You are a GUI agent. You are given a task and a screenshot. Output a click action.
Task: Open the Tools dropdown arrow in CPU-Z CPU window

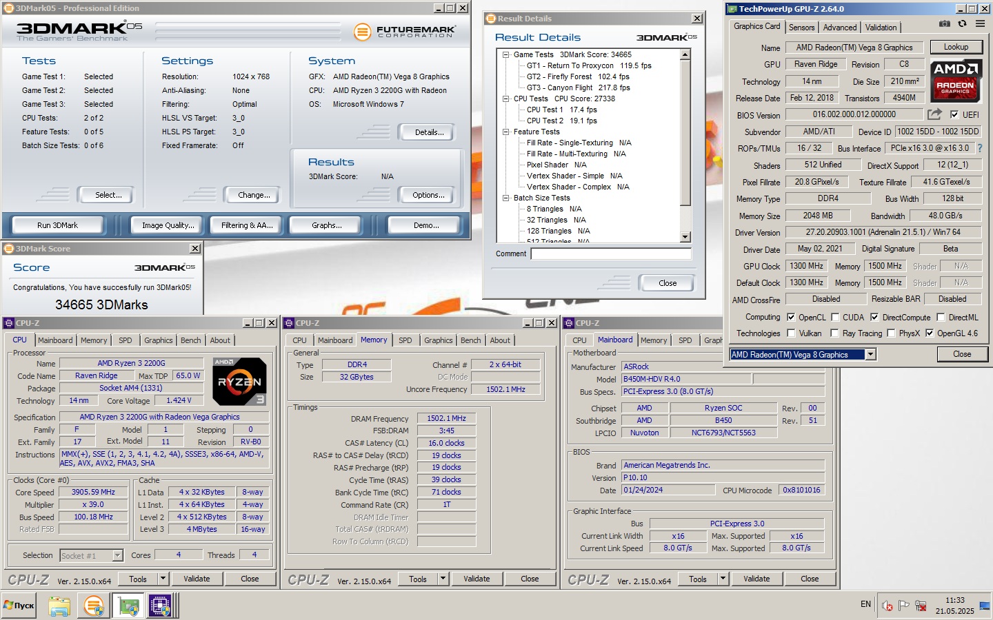(x=163, y=579)
